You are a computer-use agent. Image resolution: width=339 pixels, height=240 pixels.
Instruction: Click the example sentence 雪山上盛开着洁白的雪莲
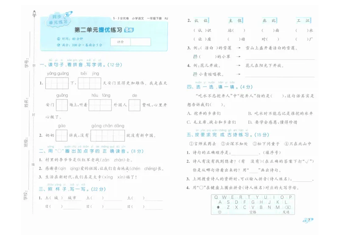272,48
